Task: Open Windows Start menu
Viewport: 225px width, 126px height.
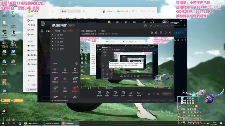Action: [x=3, y=123]
